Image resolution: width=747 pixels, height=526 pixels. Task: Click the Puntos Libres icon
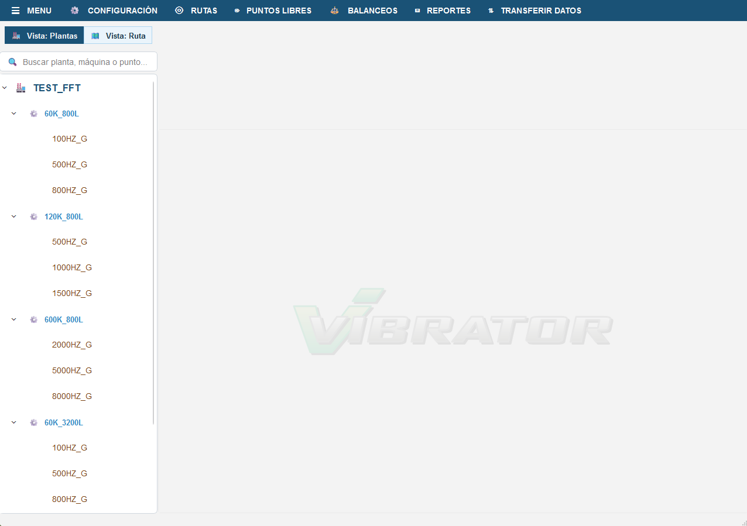click(237, 11)
